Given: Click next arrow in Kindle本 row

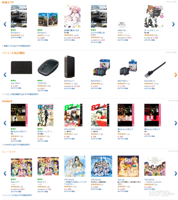Looking at the screenshot, I should pos(176,123).
